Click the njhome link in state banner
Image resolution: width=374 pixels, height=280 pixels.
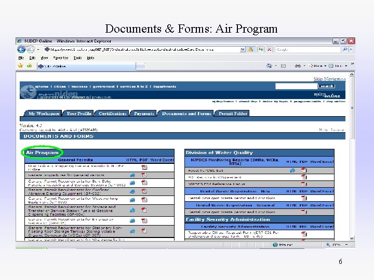pyautogui.click(x=42, y=87)
